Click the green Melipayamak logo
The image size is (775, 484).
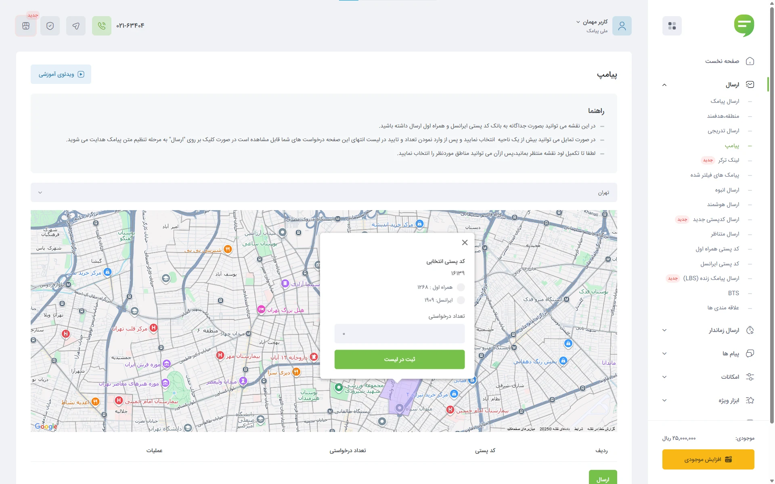tap(744, 26)
